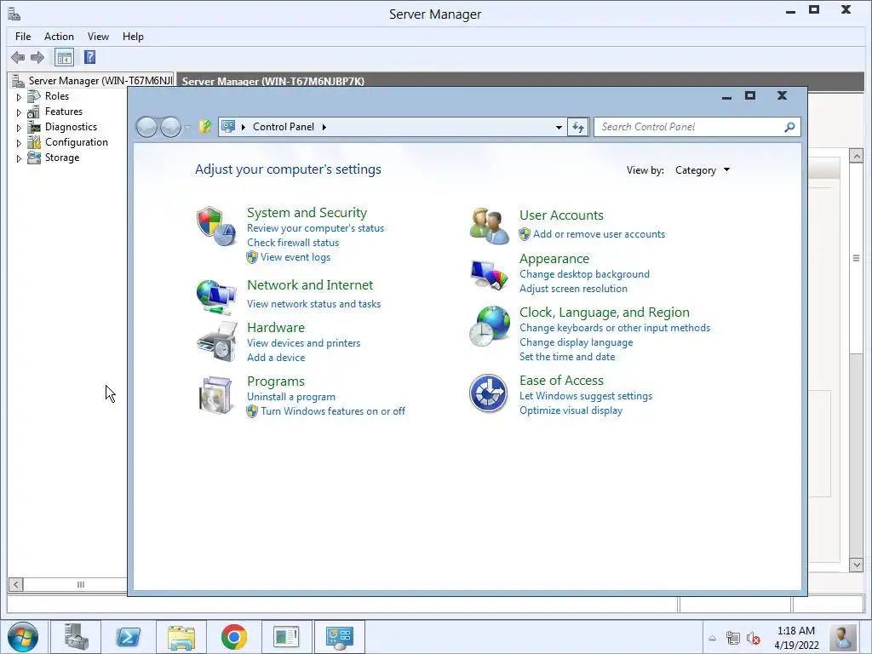Open the Help menu

coord(133,36)
